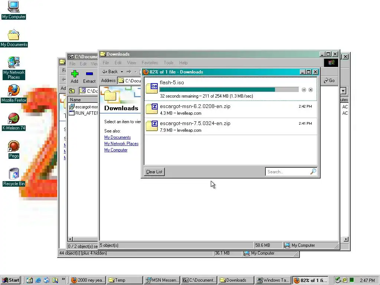Click the Clear List button

154,171
